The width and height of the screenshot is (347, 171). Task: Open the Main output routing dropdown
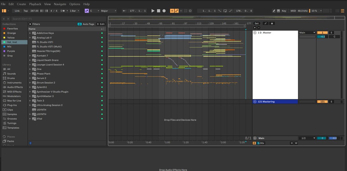tap(307, 33)
